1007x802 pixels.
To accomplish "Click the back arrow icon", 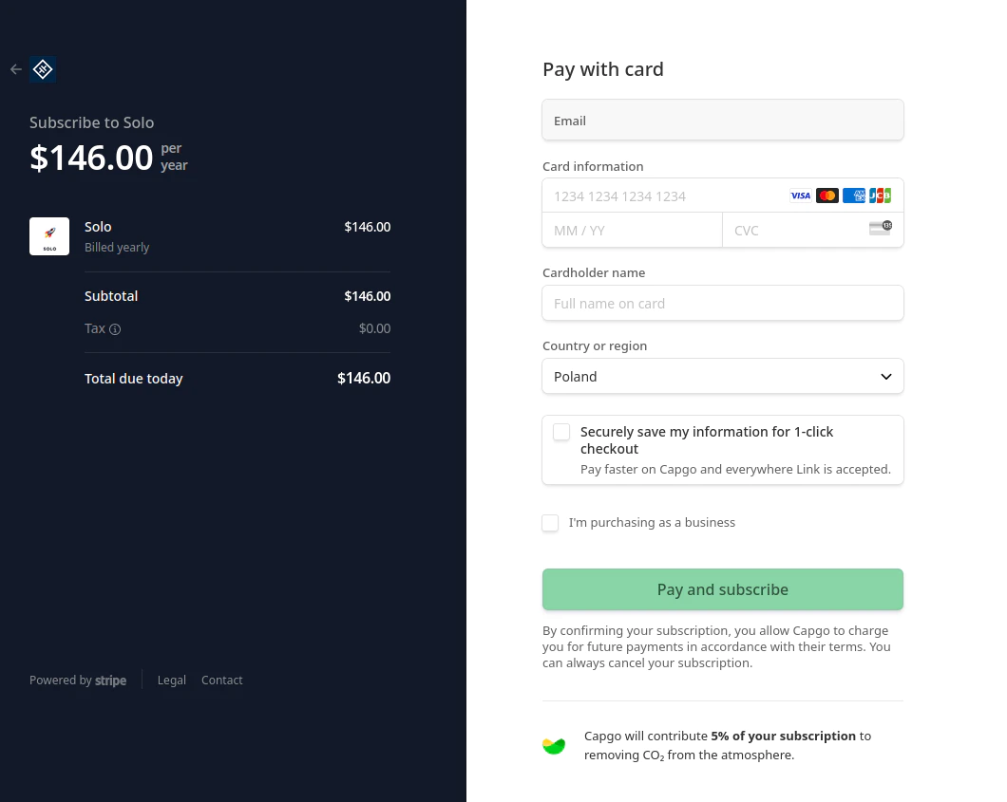I will pyautogui.click(x=15, y=69).
